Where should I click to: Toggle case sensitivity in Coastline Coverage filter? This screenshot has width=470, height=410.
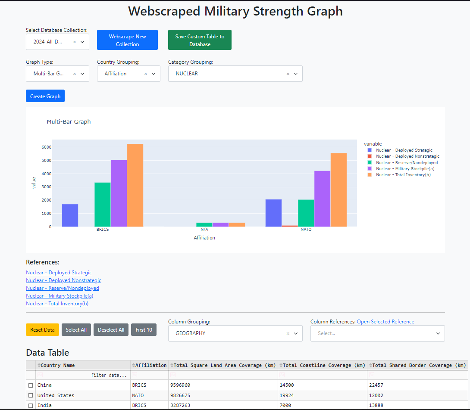point(282,375)
